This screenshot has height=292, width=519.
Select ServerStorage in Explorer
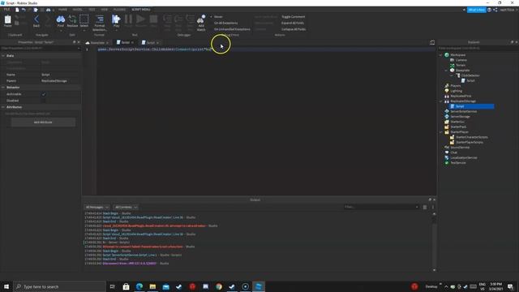tap(460, 117)
